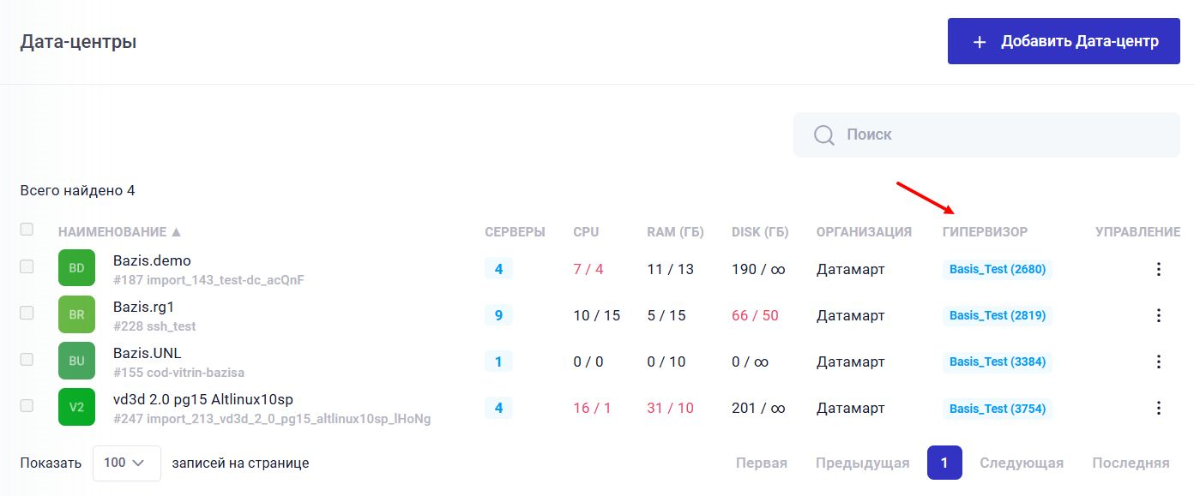Select the Bazis.UNL row checkbox

click(x=27, y=359)
